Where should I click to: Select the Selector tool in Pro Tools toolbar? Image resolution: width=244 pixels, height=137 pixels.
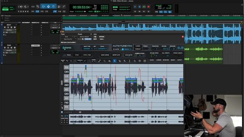[x=48, y=6]
